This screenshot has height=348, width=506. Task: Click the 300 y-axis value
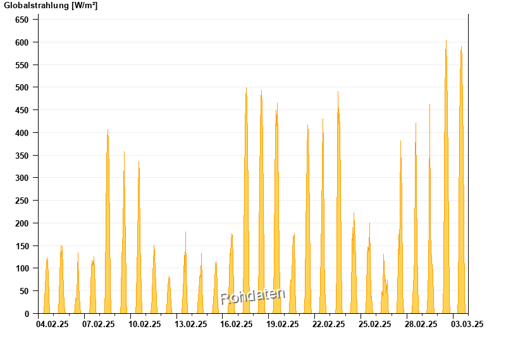pos(22,178)
